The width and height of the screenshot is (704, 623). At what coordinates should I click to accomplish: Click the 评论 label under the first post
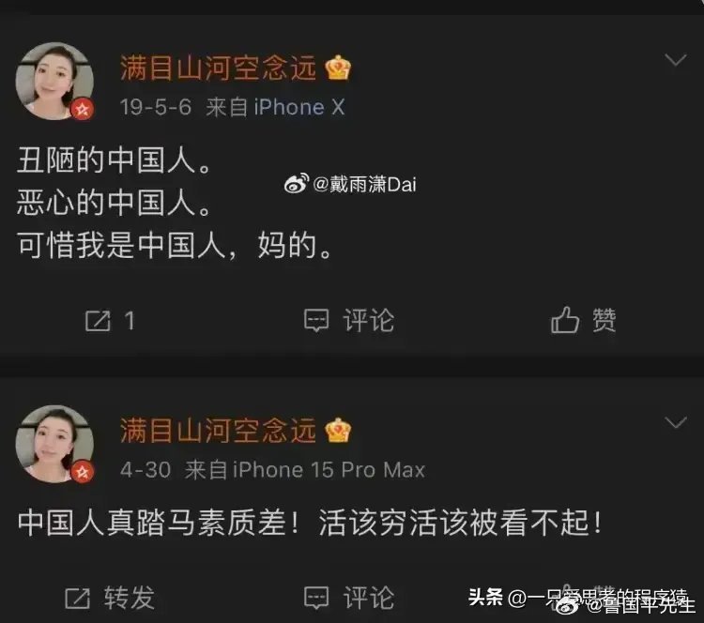369,321
